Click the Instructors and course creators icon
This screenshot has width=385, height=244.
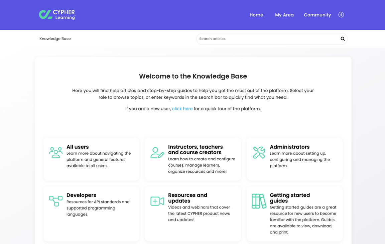[157, 152]
